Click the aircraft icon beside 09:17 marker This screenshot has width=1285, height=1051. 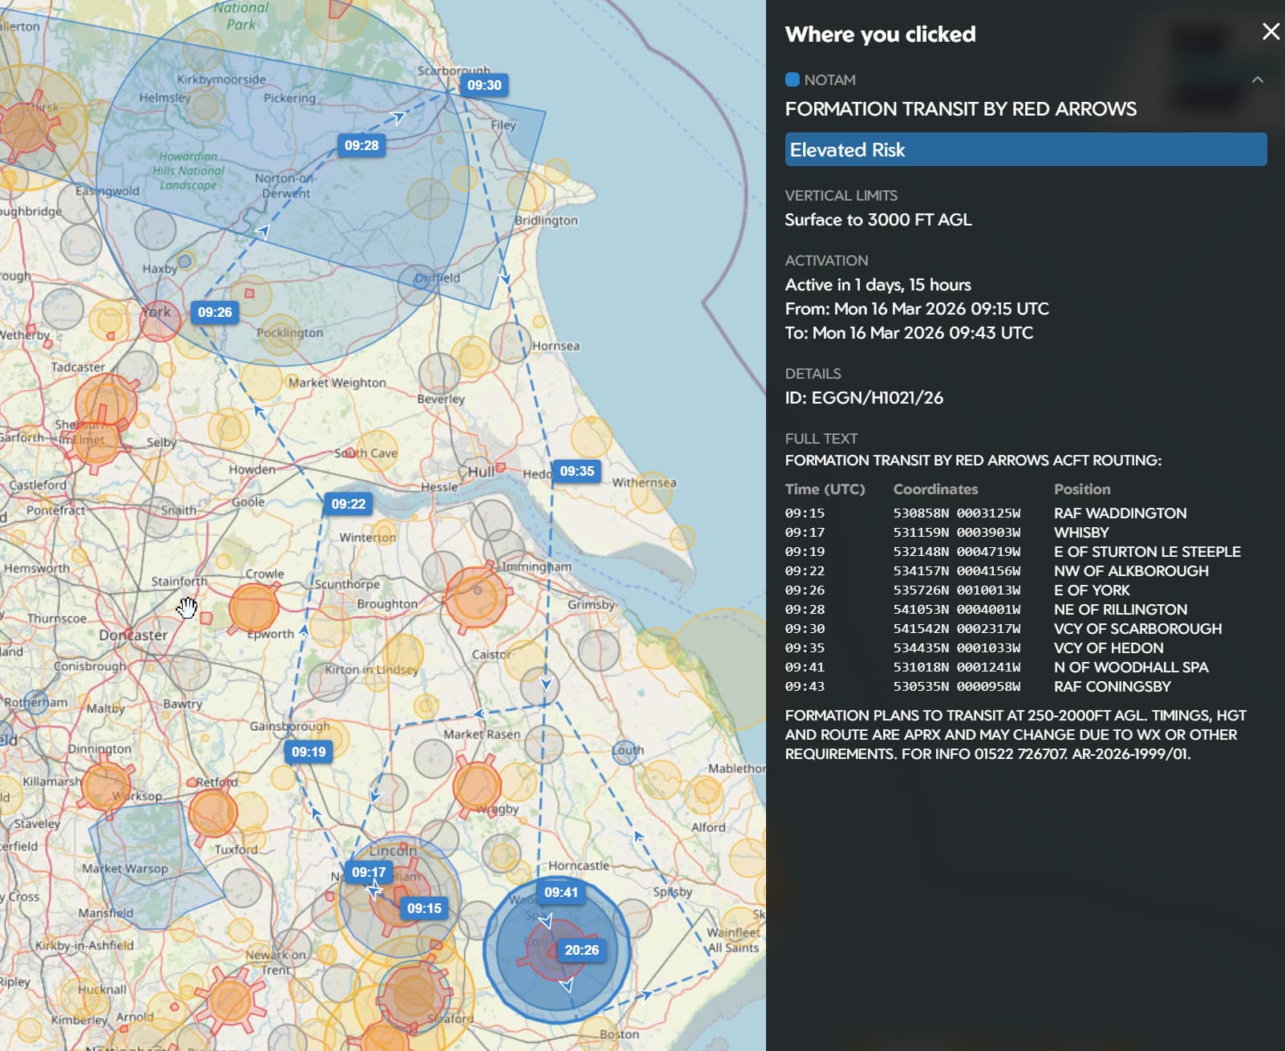coord(374,889)
